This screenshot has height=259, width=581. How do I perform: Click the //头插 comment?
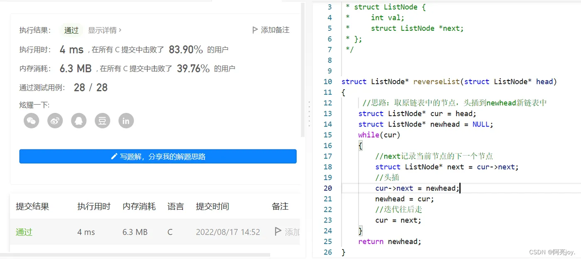point(387,177)
